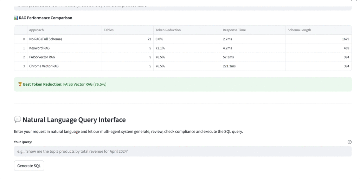
Task: Click the help icon beside Your Query
Action: click(349, 142)
